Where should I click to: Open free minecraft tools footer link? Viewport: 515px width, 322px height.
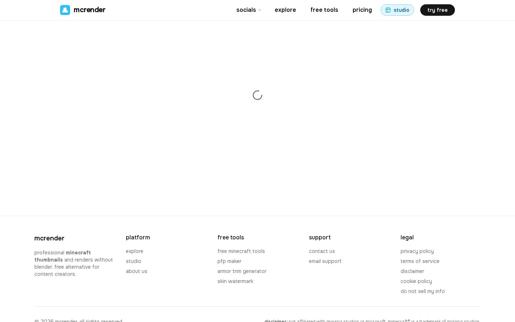click(241, 251)
